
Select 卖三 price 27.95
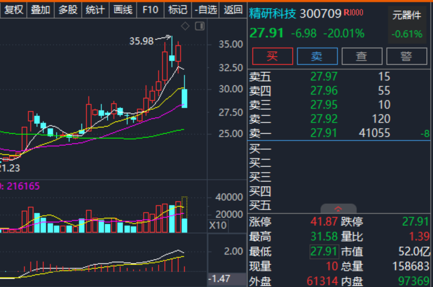pyautogui.click(x=324, y=105)
